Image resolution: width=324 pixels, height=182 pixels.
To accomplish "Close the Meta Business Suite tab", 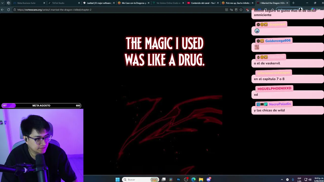I will tap(44, 3).
